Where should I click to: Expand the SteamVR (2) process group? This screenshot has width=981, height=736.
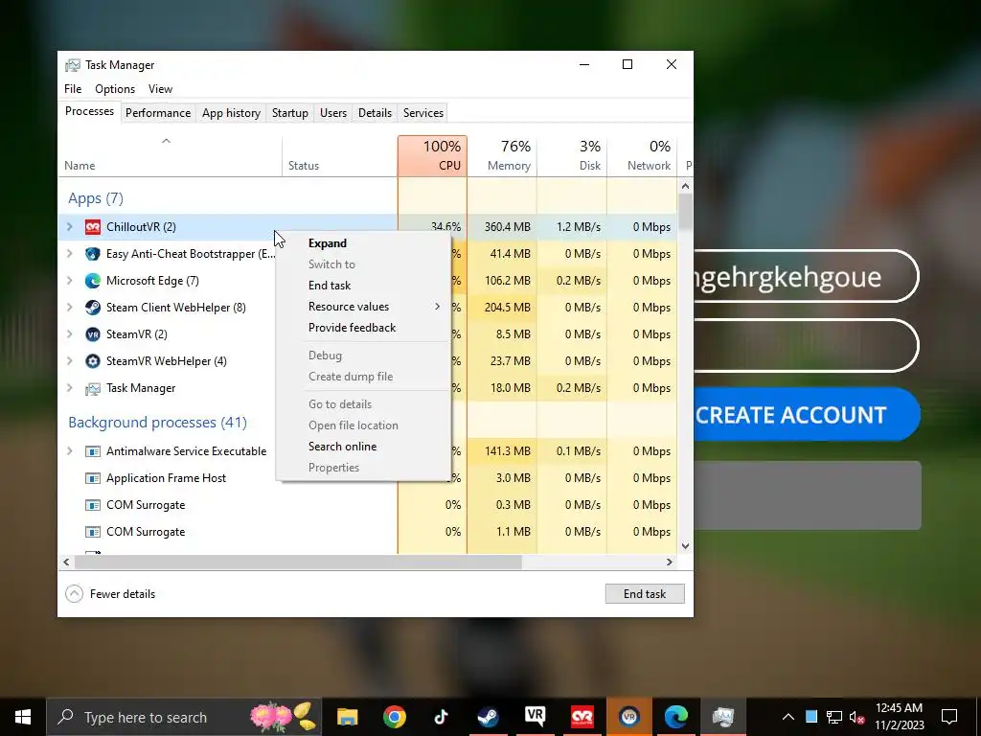click(70, 334)
